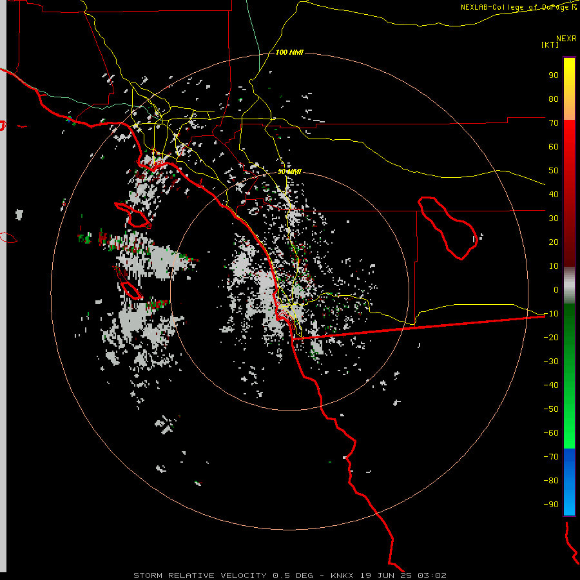Click the -80 value on velocity scale
The height and width of the screenshot is (580, 580).
point(551,481)
